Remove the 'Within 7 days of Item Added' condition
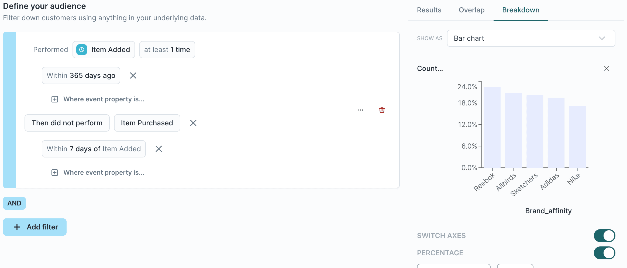Screen dimensions: 627x268 pyautogui.click(x=159, y=149)
